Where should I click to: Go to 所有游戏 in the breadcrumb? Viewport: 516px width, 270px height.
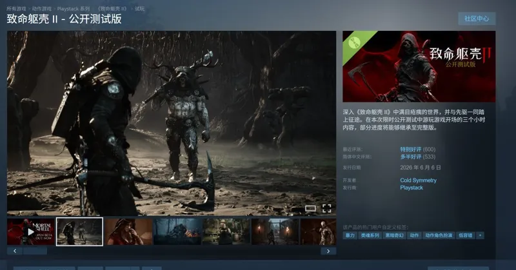click(x=16, y=8)
